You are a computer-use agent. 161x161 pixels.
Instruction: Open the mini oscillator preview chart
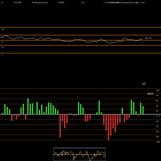point(80,154)
